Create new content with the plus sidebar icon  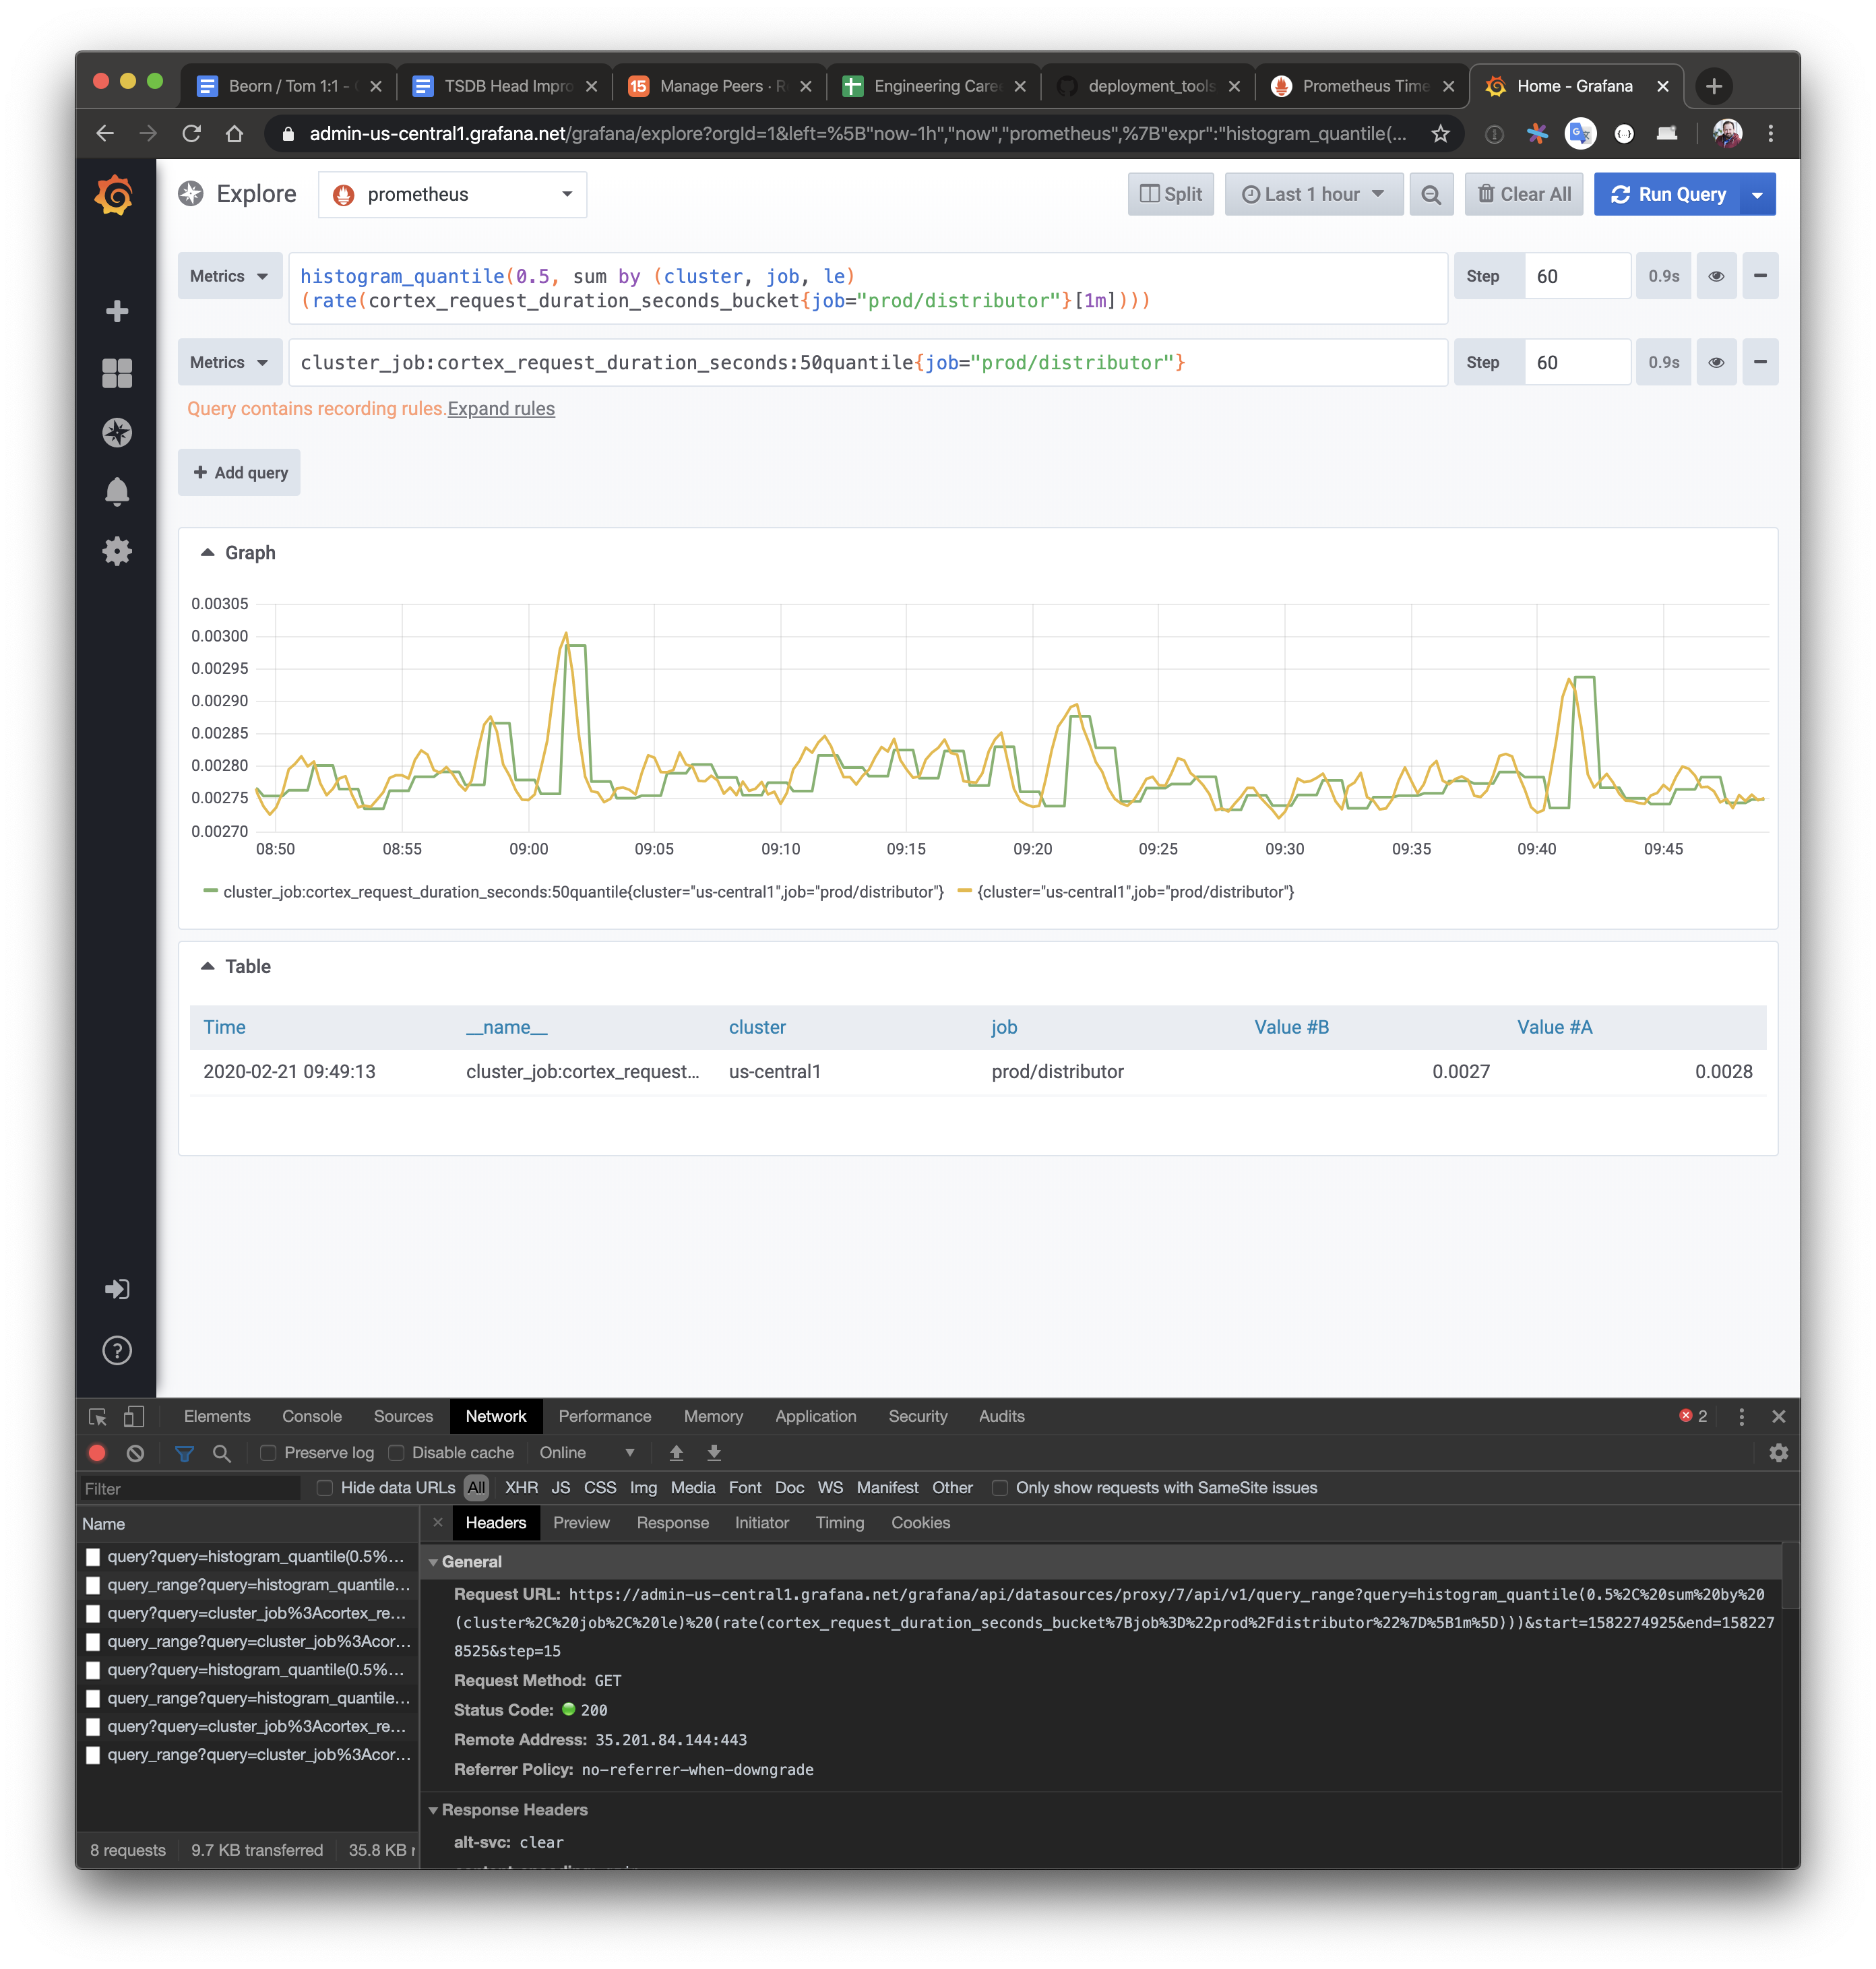117,311
